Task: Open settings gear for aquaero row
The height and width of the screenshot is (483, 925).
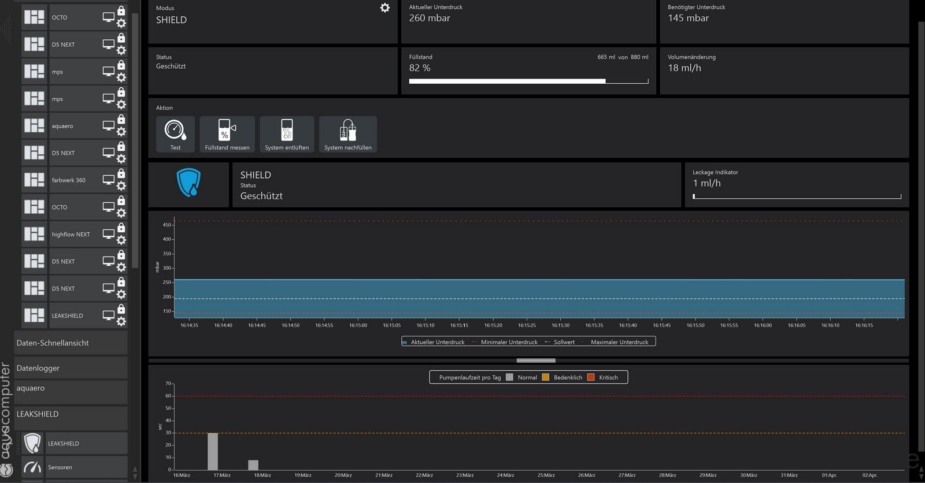Action: tap(121, 132)
